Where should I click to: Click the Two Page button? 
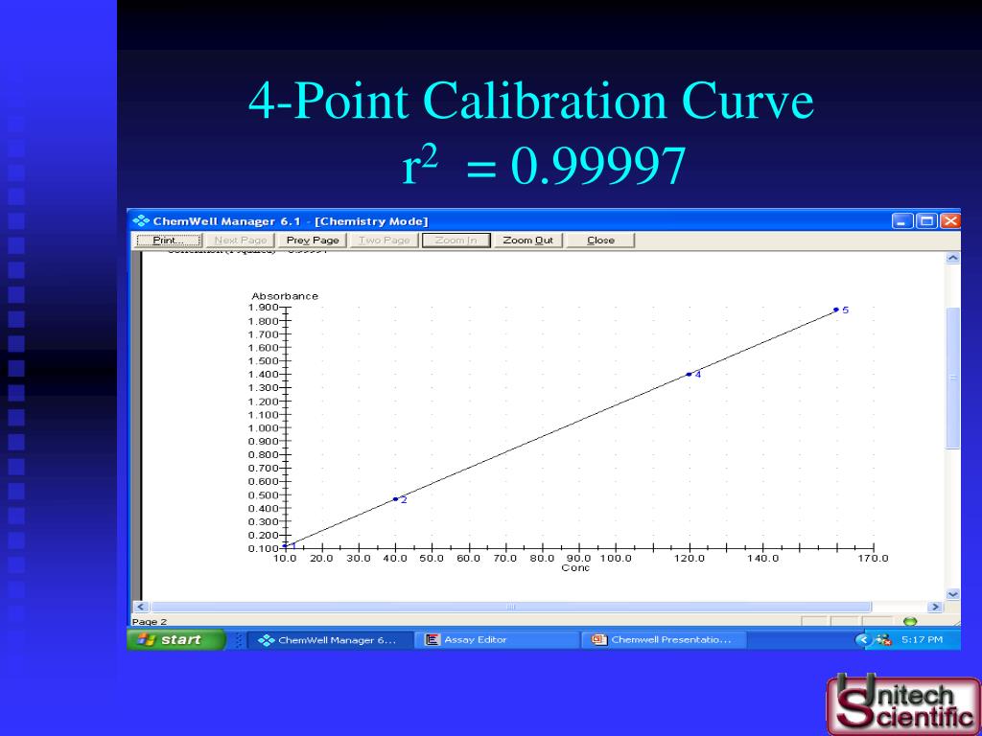(384, 241)
